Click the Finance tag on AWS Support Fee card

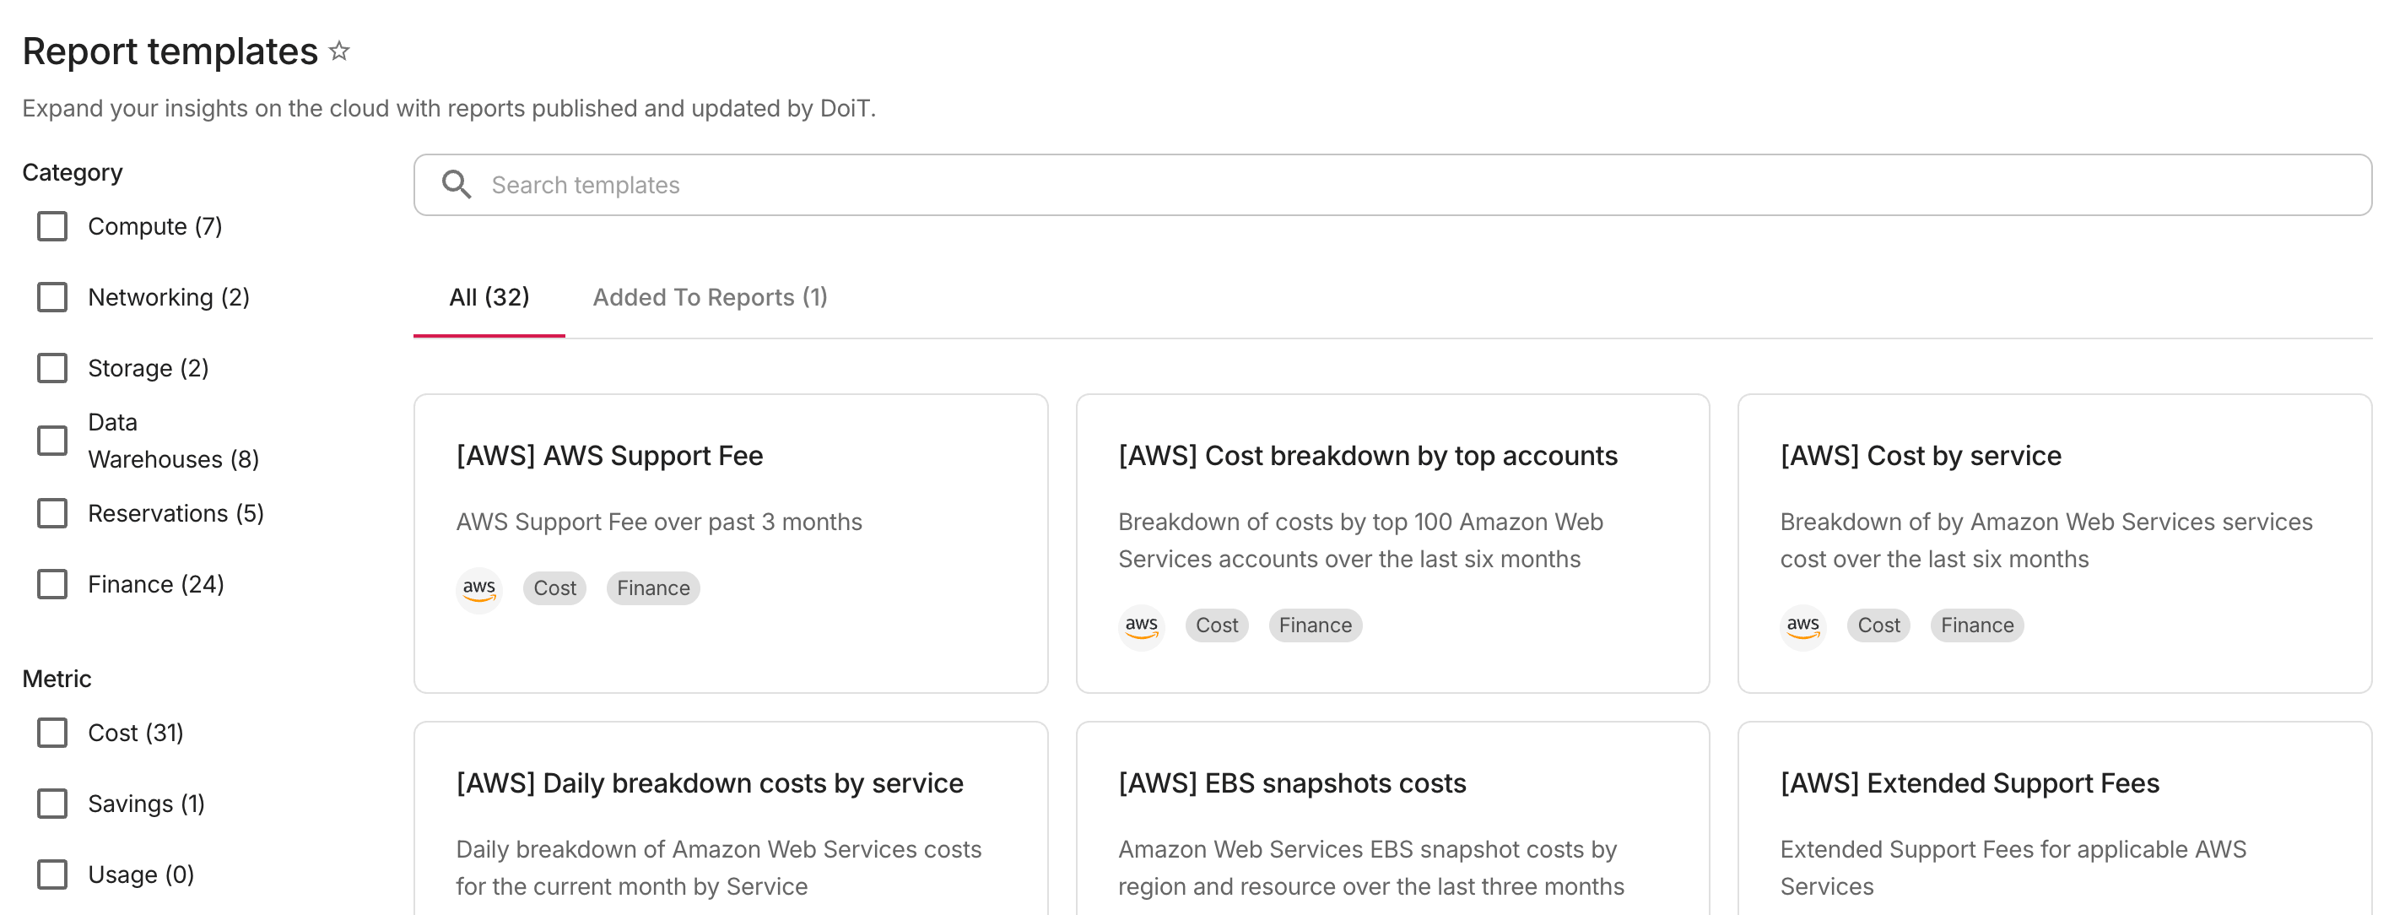point(653,588)
